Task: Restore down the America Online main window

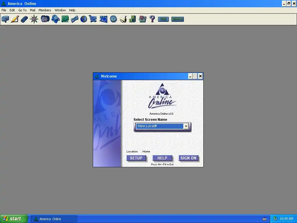Action: (289, 3)
